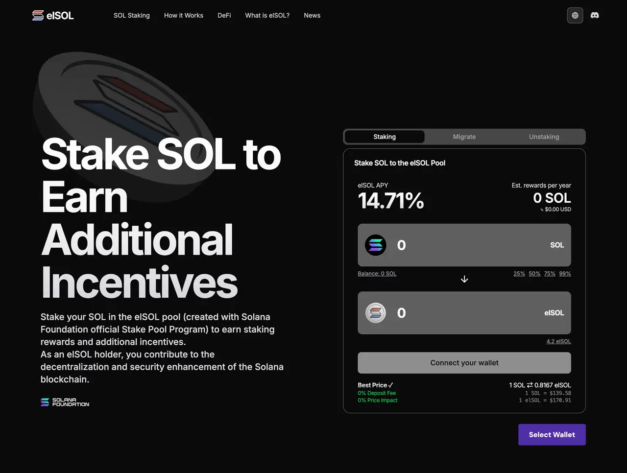Screen dimensions: 627x473
Task: Click the swap arrows in exchange rate
Action: (x=530, y=385)
